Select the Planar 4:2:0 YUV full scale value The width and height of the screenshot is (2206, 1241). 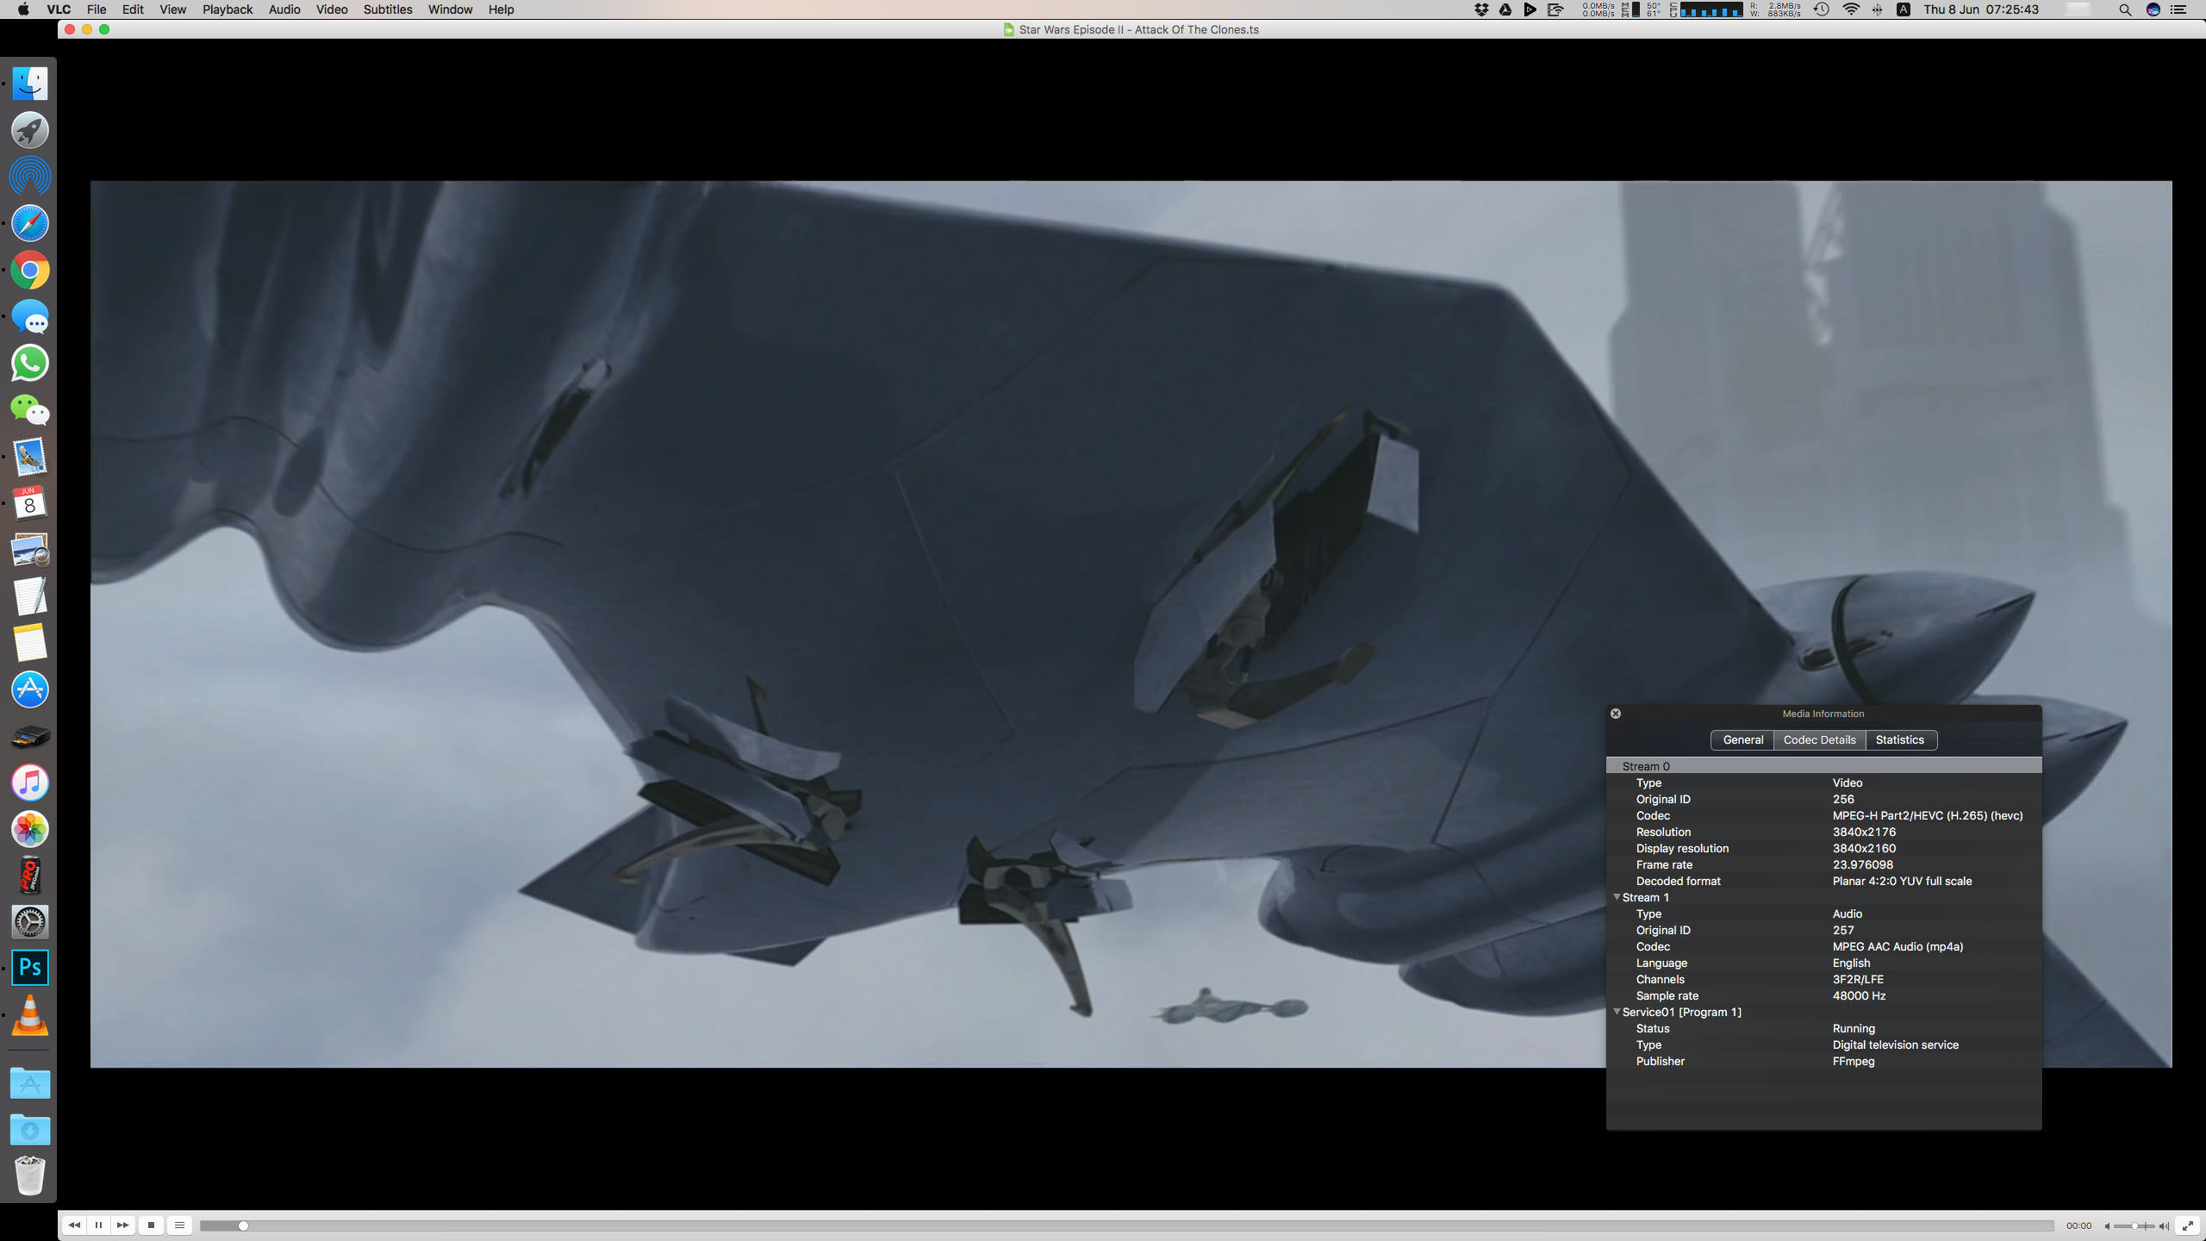pyautogui.click(x=1902, y=881)
